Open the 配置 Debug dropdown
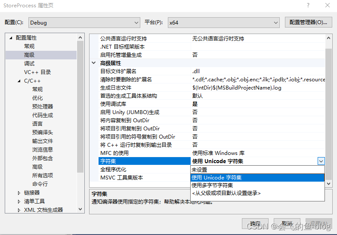 click(84, 22)
